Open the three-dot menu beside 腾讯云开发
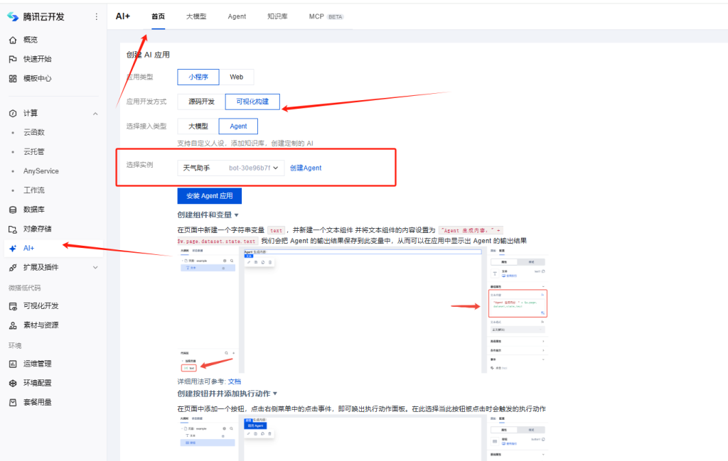The image size is (728, 461). click(96, 17)
